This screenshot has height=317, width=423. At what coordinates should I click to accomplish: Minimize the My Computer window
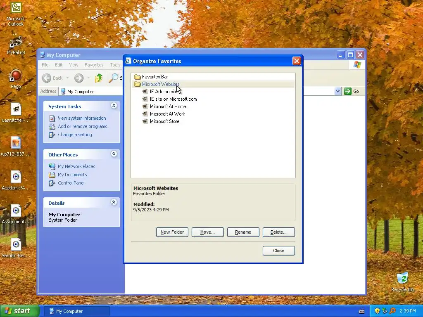tap(341, 55)
